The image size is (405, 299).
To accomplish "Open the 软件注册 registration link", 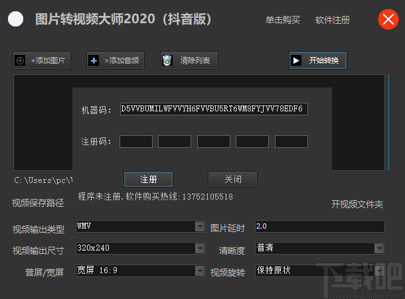I will click(x=333, y=20).
